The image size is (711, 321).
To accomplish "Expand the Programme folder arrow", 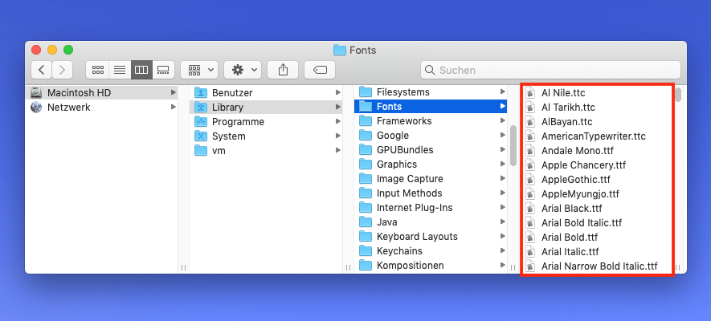I will point(338,122).
